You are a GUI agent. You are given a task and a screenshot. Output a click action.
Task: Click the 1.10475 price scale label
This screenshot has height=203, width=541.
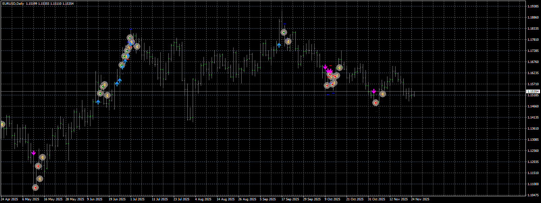533,195
